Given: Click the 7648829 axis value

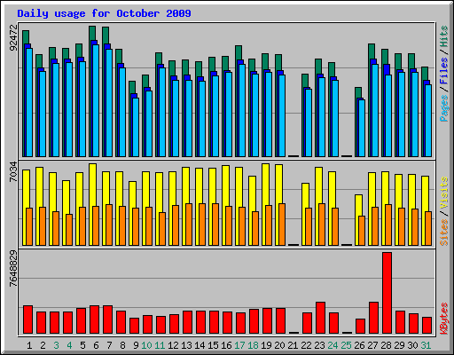Looking at the screenshot, I should [13, 269].
